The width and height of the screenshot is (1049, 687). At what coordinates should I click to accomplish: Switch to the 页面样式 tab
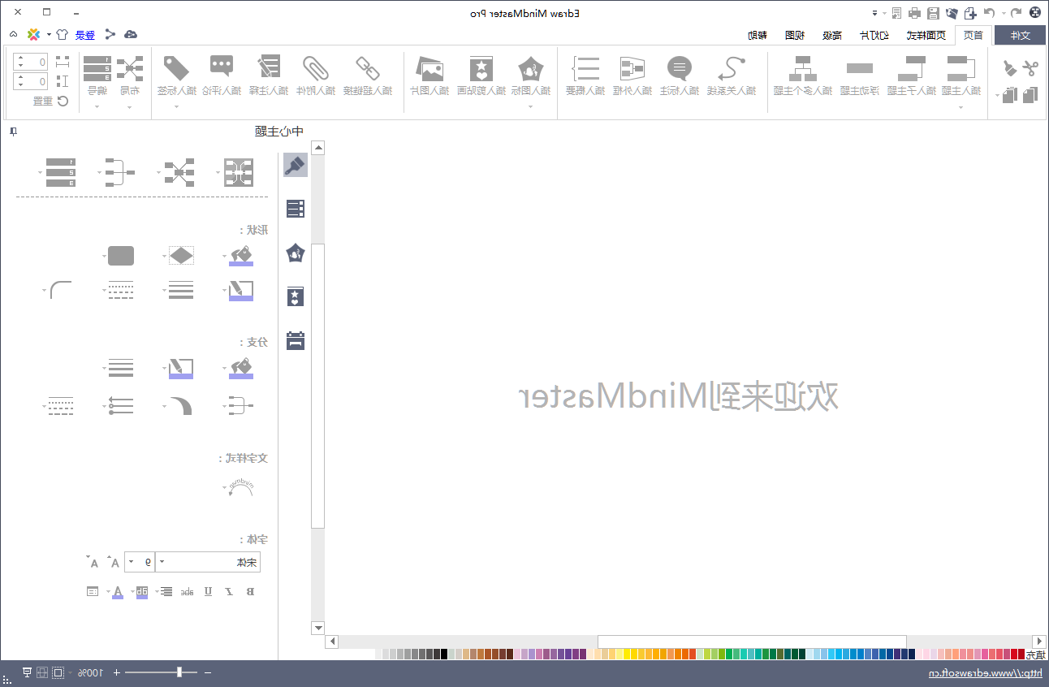926,35
